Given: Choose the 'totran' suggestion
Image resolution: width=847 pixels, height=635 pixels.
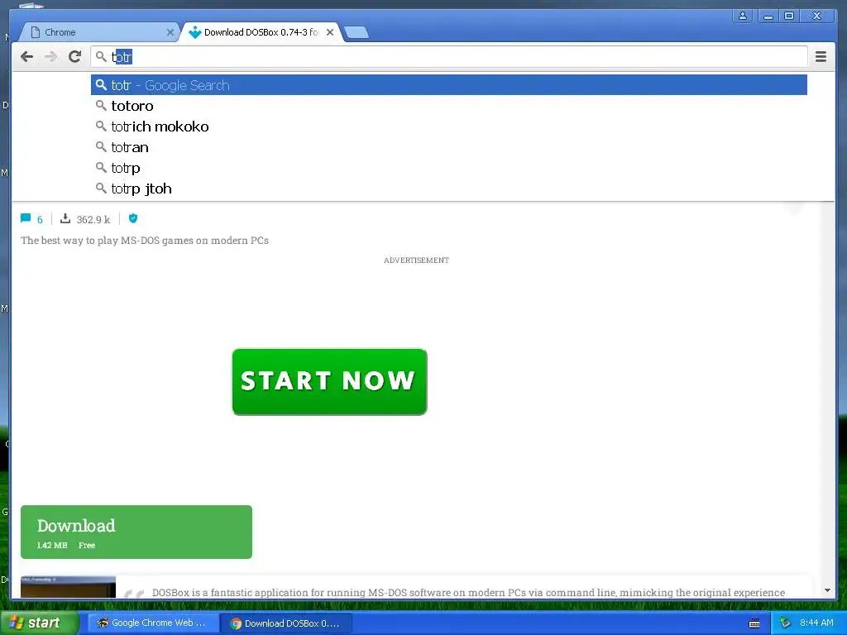Looking at the screenshot, I should pyautogui.click(x=449, y=147).
